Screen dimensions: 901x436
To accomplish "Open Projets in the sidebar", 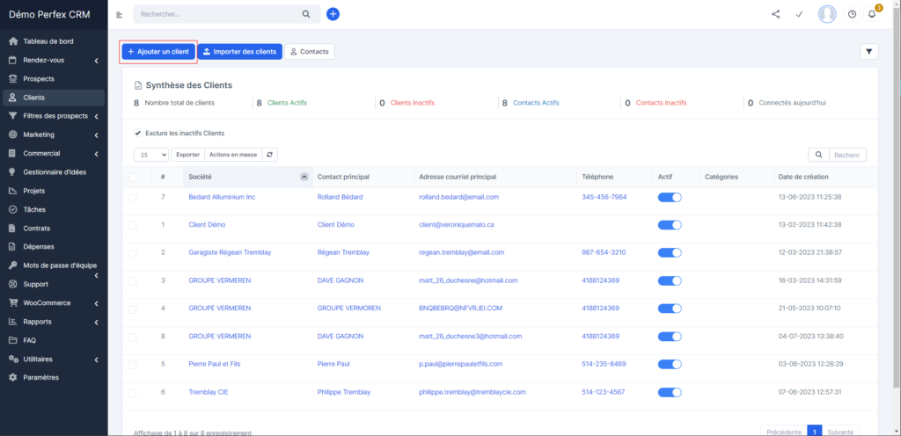I will click(x=35, y=191).
